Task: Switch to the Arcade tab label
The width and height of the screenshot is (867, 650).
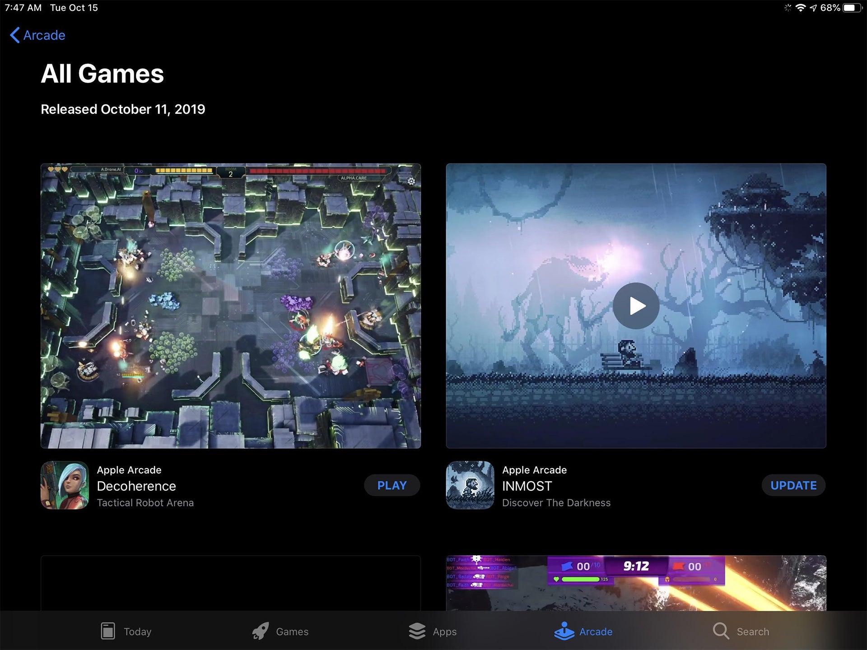Action: pos(596,631)
